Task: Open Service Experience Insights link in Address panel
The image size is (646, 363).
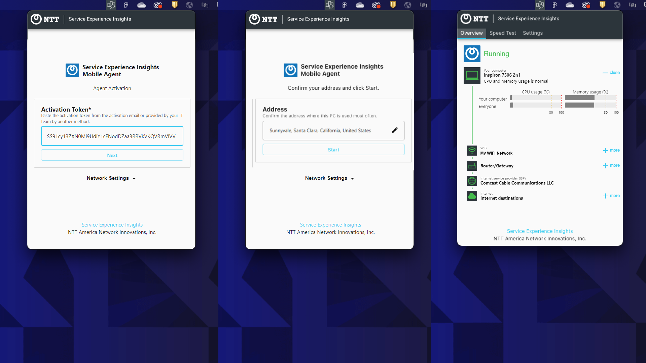Action: click(330, 225)
